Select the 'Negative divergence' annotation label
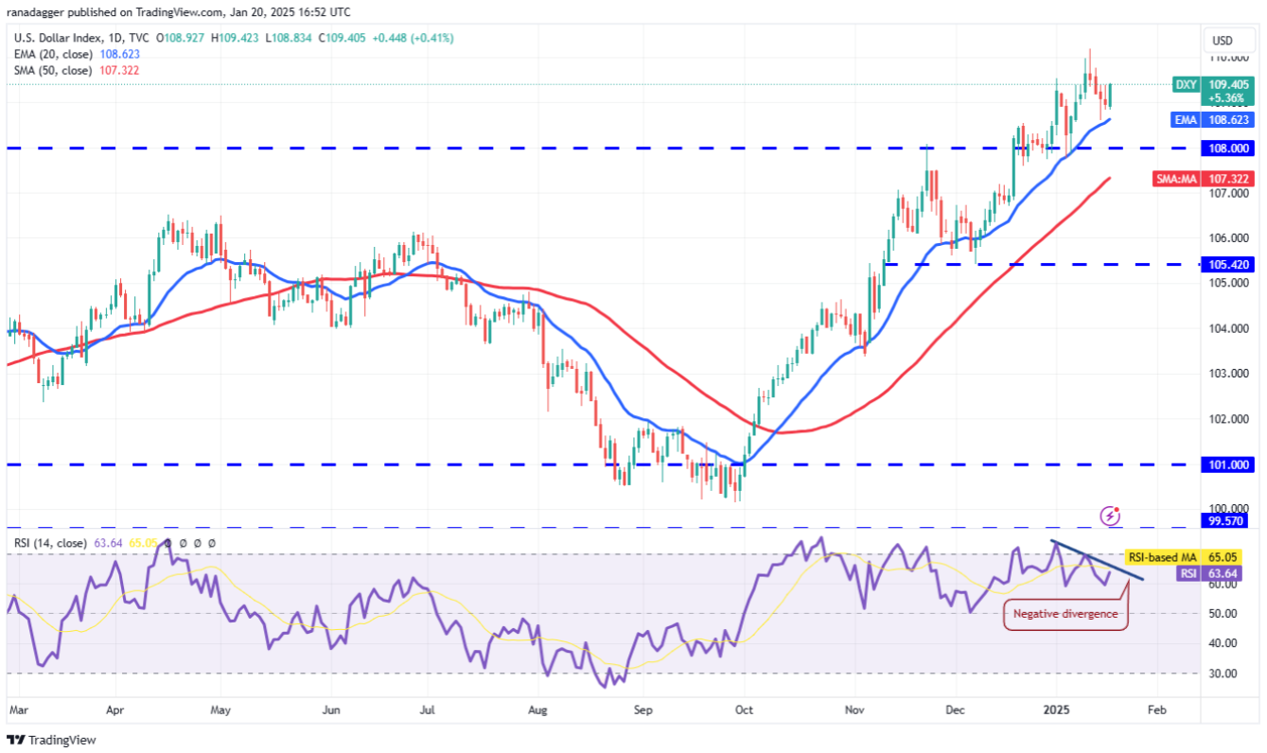This screenshot has height=753, width=1267. click(1065, 615)
